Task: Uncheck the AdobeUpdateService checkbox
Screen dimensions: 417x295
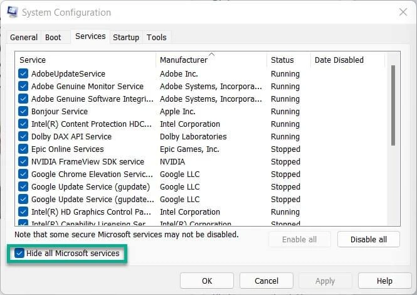Action: click(23, 74)
